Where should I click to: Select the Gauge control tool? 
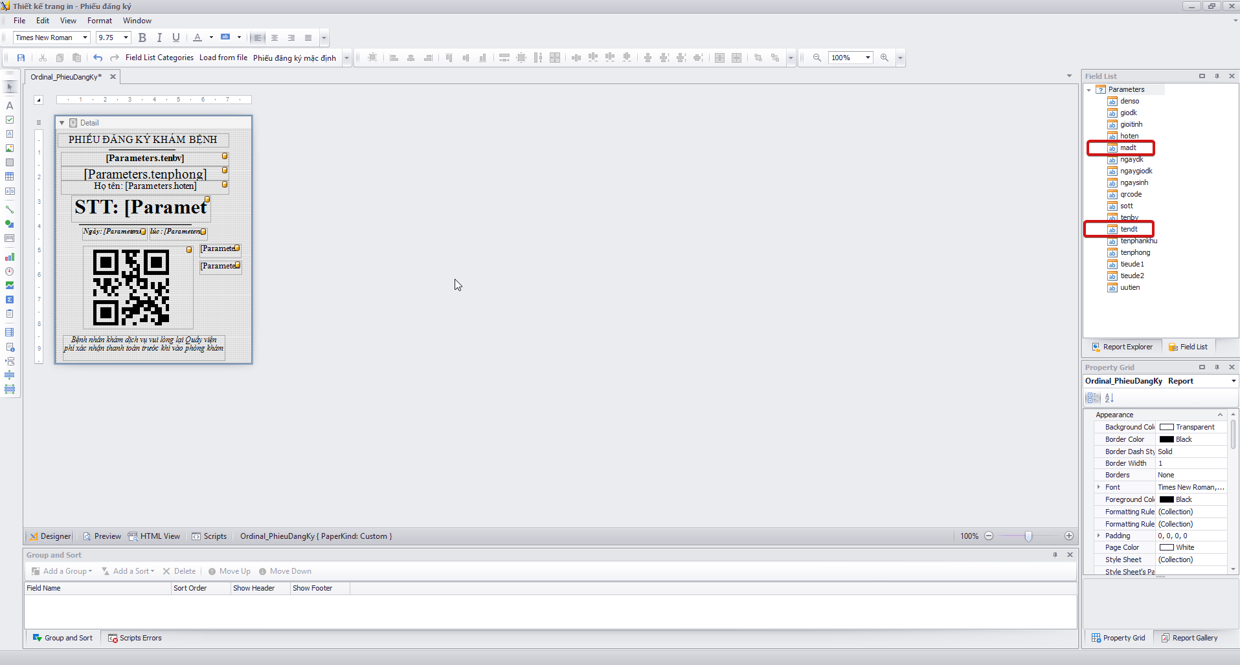click(10, 271)
